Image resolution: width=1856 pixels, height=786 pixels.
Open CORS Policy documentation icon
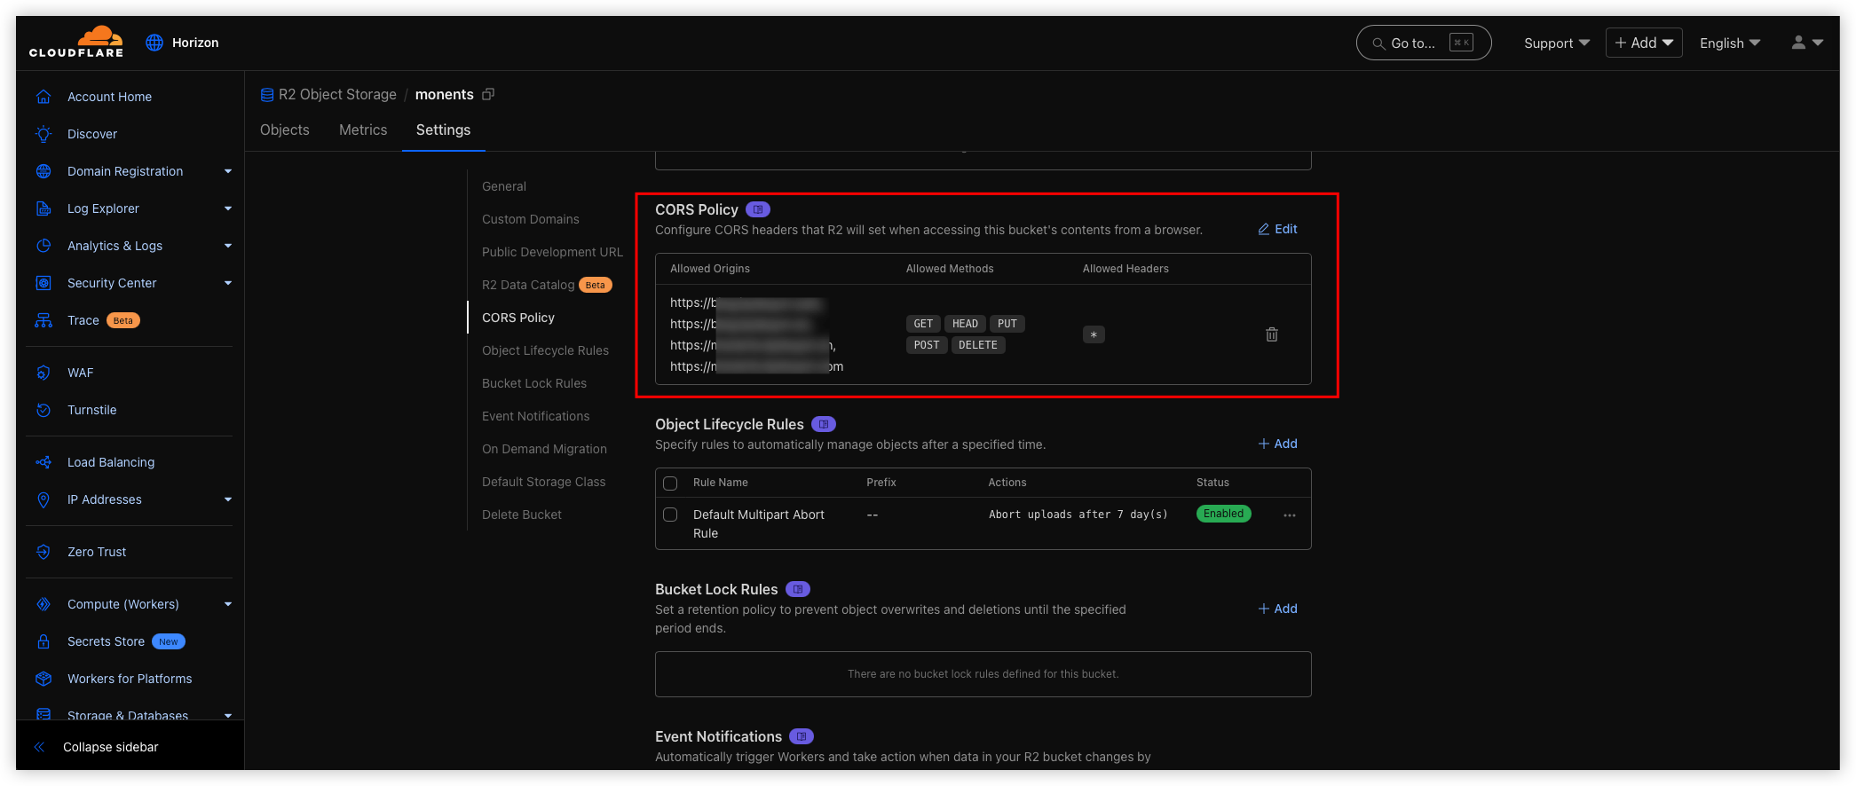click(x=758, y=209)
